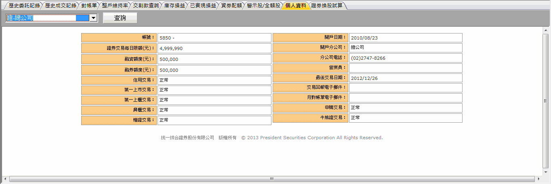The height and width of the screenshot is (184, 551).
Task: Click the horizontal scrollbar right arrow
Action: pos(539,178)
